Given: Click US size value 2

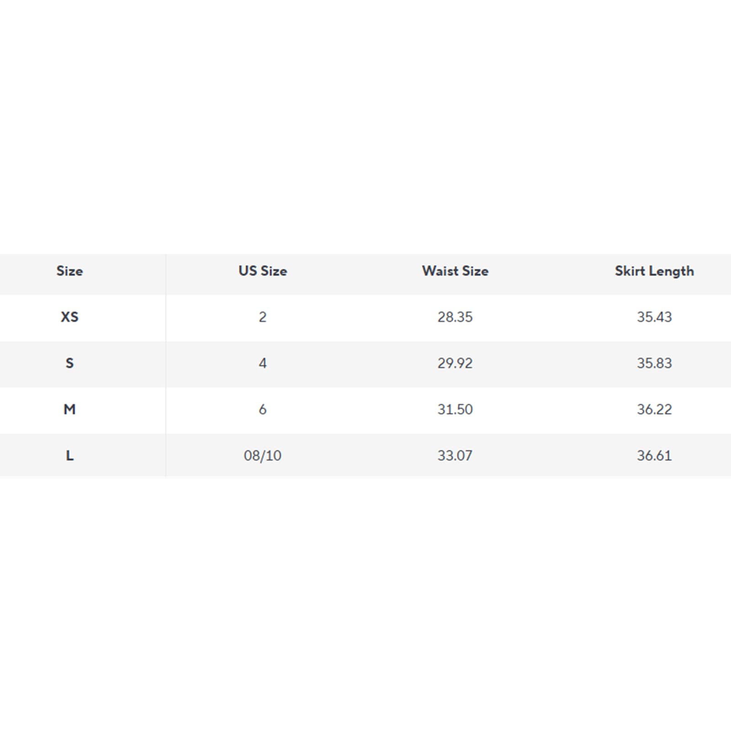Looking at the screenshot, I should pos(263,317).
